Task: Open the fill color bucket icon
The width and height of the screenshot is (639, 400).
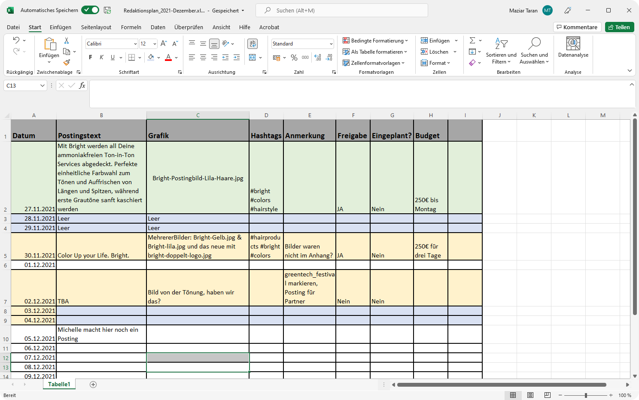Action: [x=151, y=56]
